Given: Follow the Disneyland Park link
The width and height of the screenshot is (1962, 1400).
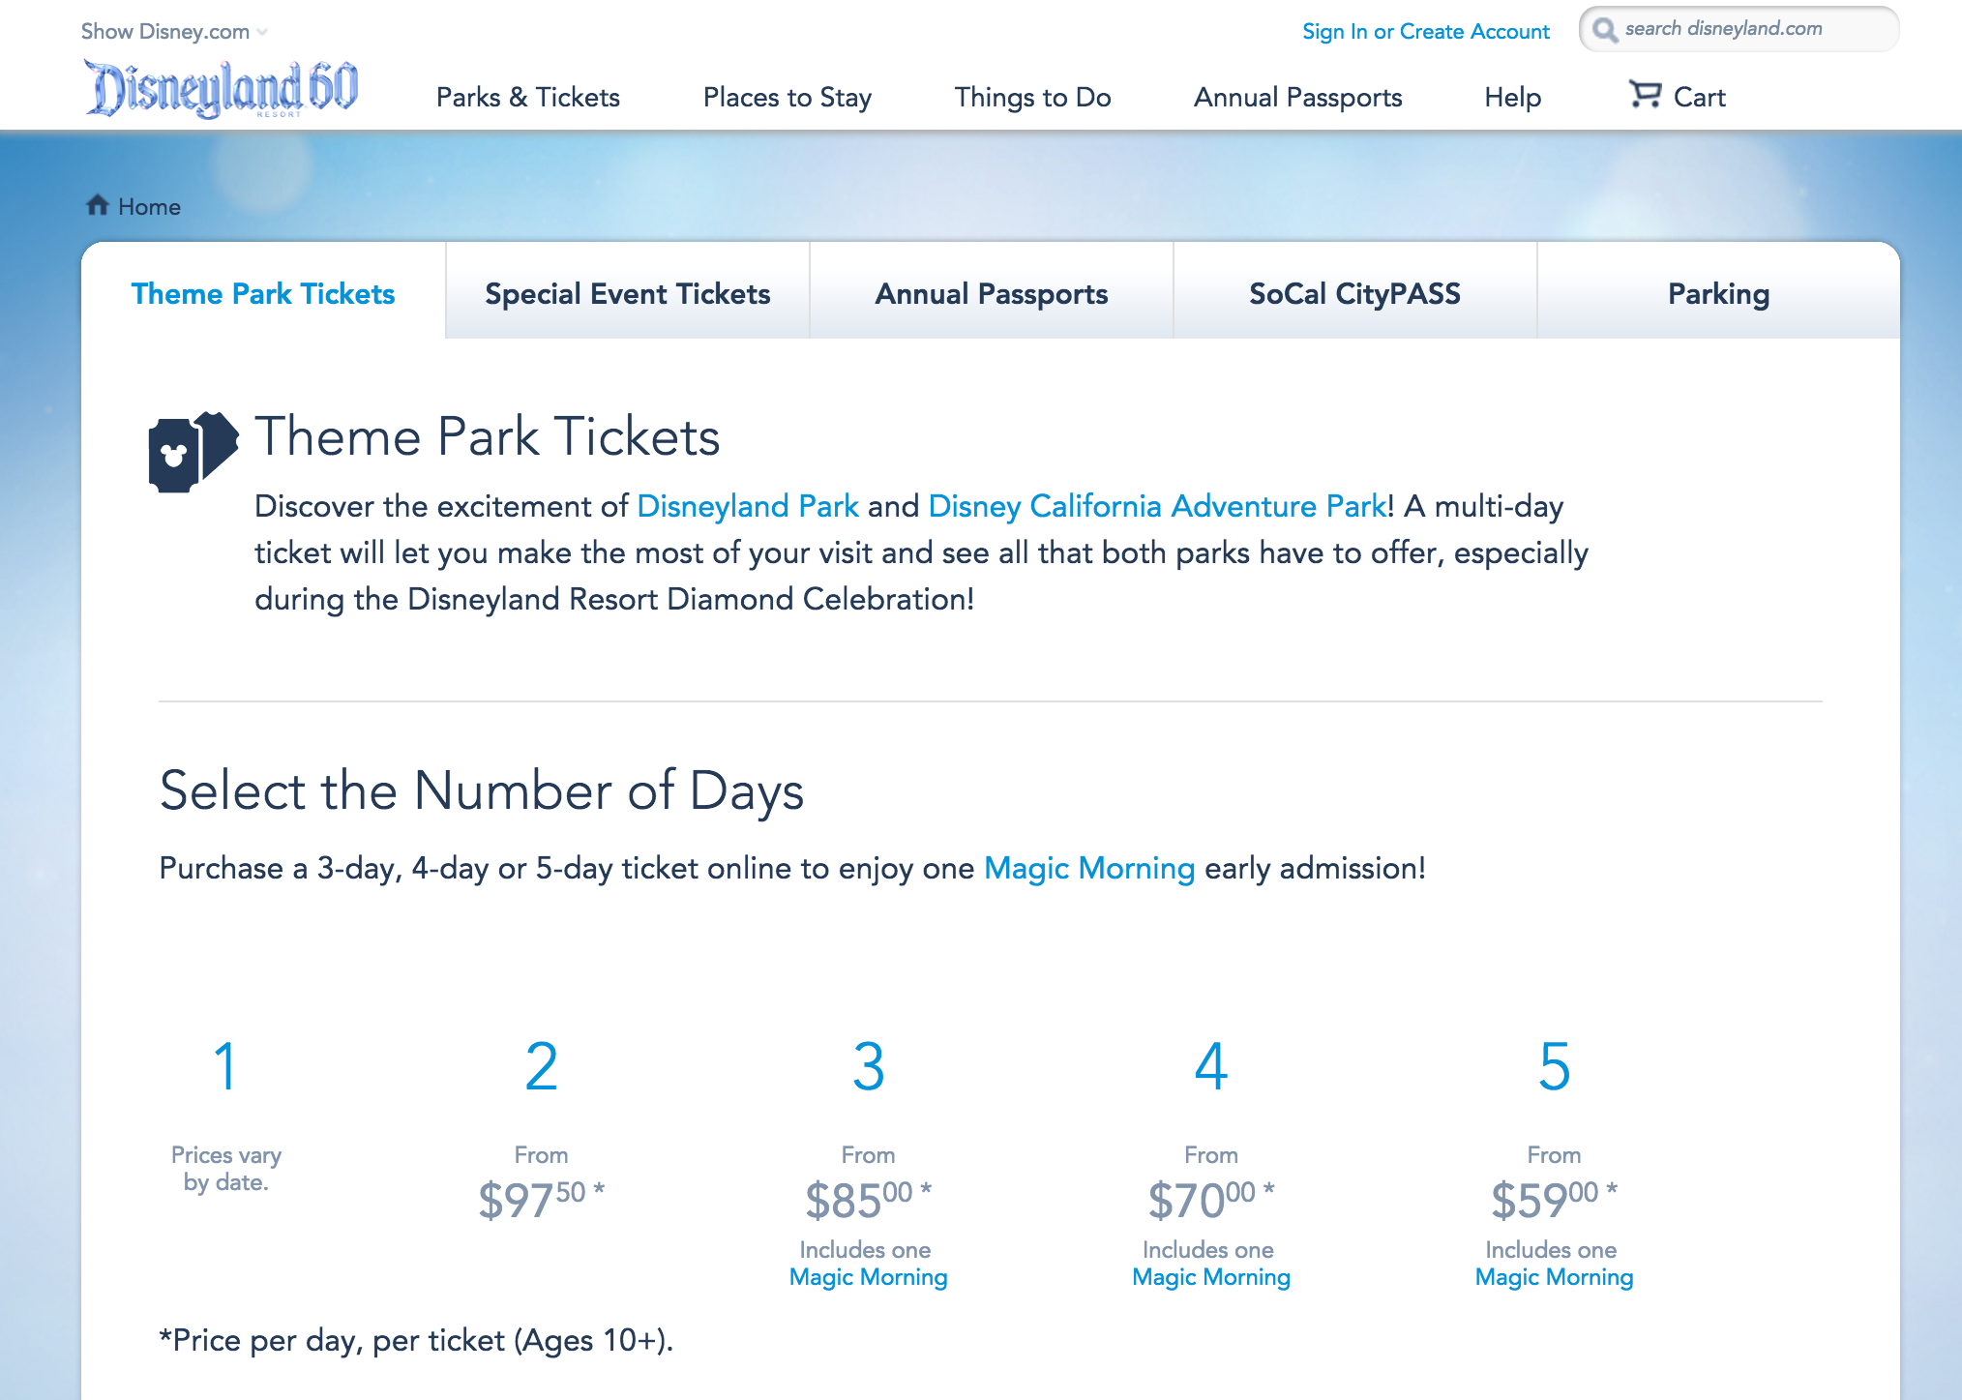Looking at the screenshot, I should coord(748,506).
